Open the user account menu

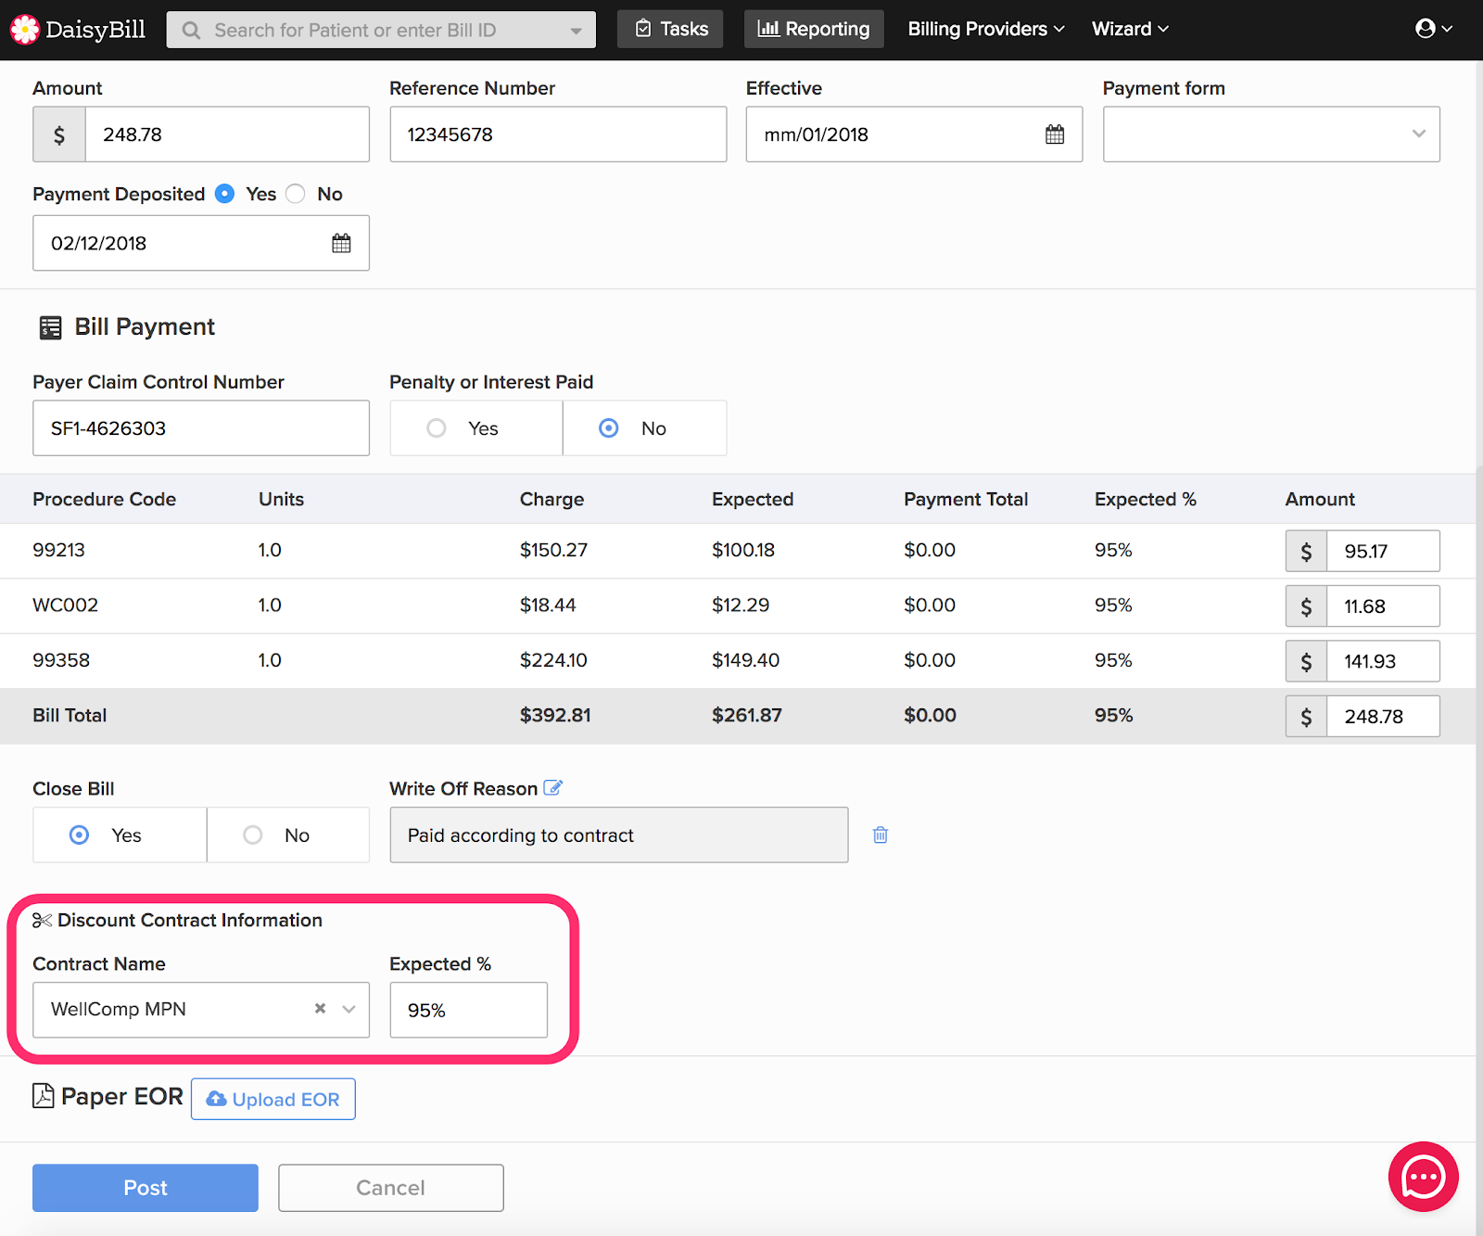(1434, 29)
